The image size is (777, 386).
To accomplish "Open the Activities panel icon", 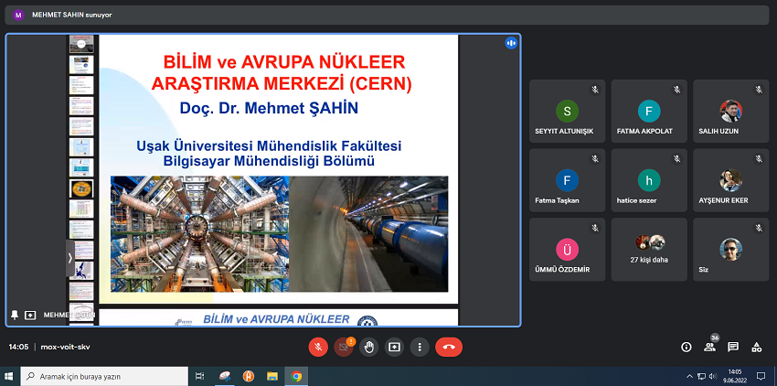I will pos(756,347).
